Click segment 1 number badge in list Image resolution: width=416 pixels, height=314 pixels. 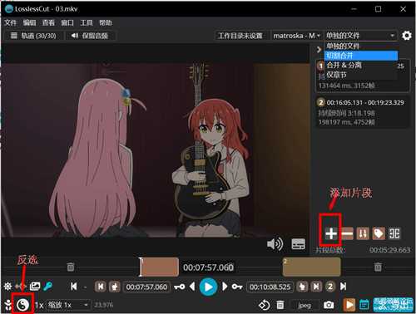click(320, 66)
